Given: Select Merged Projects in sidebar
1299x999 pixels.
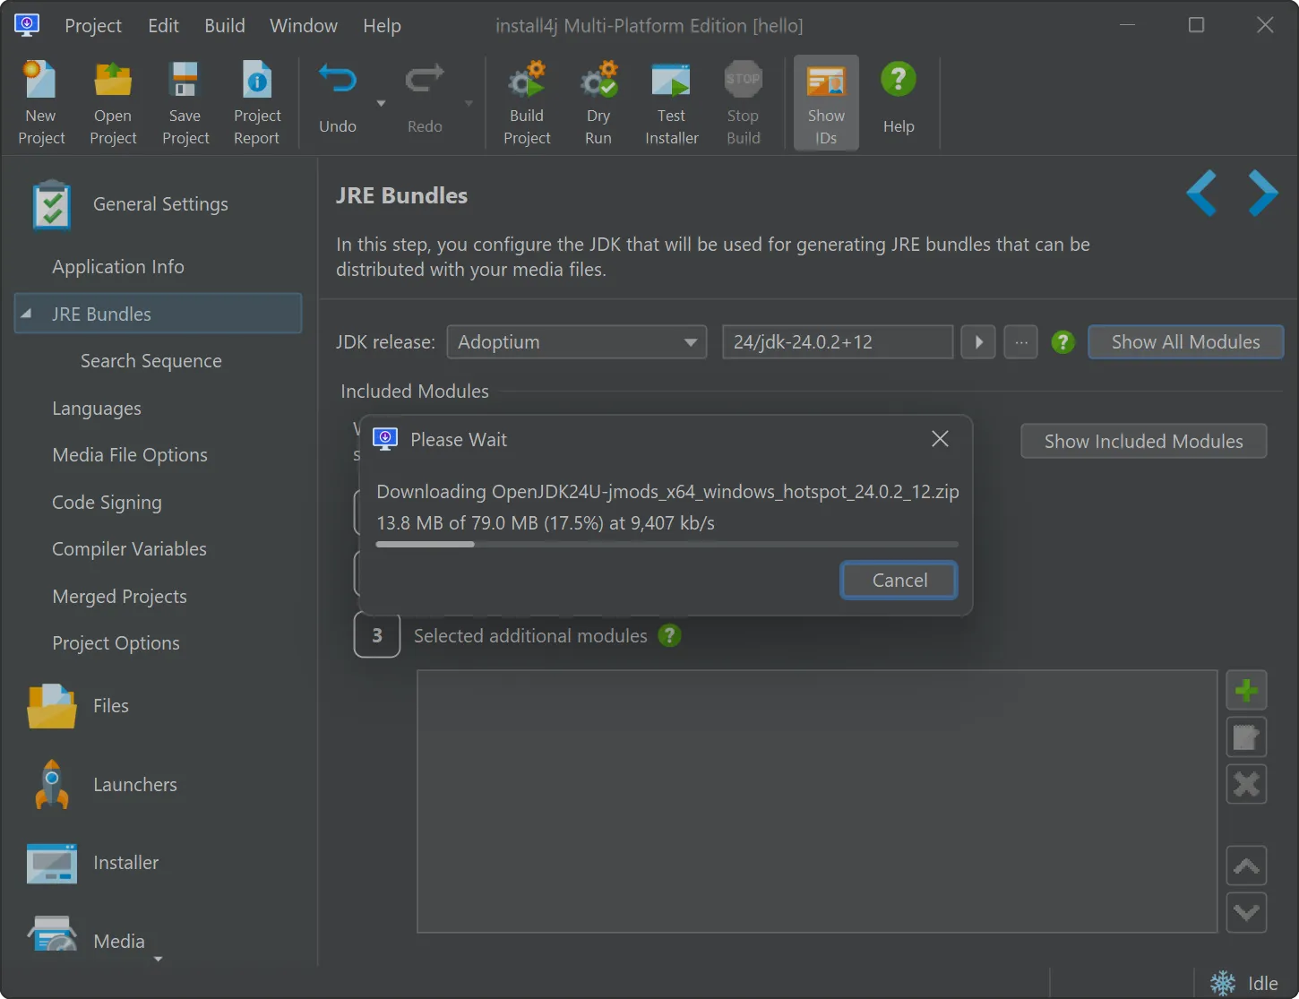Looking at the screenshot, I should pyautogui.click(x=119, y=597).
